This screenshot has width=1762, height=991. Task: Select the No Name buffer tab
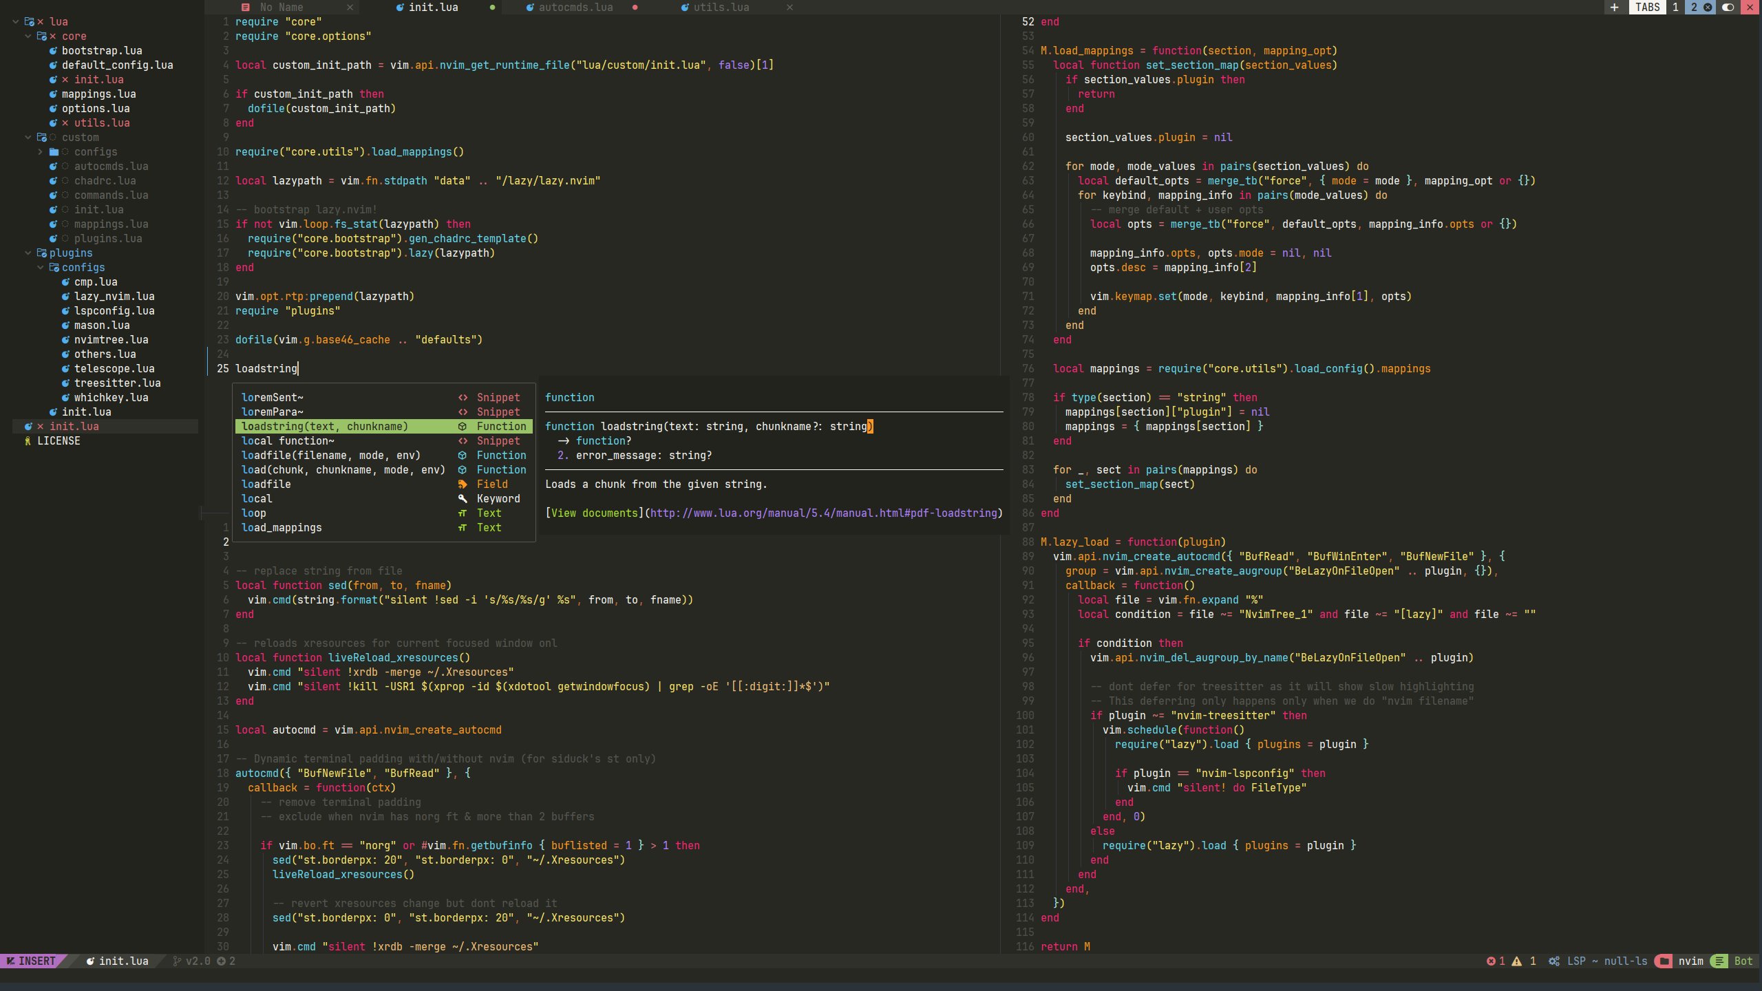tap(281, 8)
